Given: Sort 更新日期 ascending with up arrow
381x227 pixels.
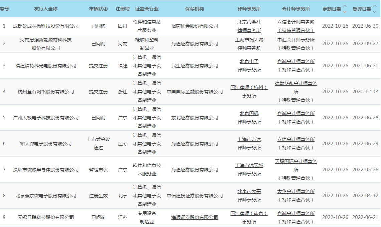Looking at the screenshot, I should point(345,6).
